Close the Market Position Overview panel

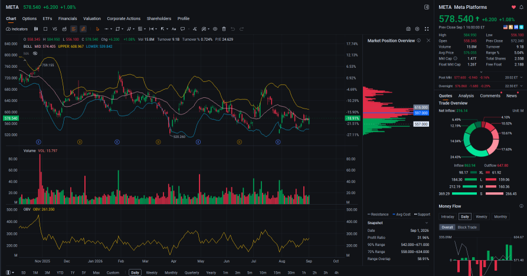428,41
